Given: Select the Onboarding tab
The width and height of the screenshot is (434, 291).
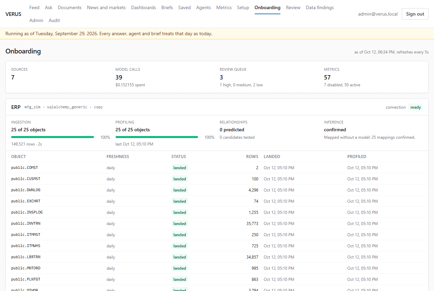Looking at the screenshot, I should pos(267,7).
